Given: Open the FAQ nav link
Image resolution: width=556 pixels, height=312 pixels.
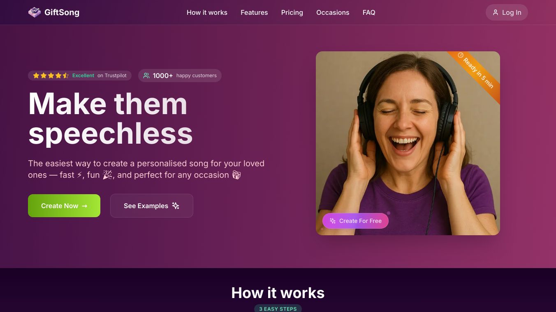Looking at the screenshot, I should click(x=369, y=12).
